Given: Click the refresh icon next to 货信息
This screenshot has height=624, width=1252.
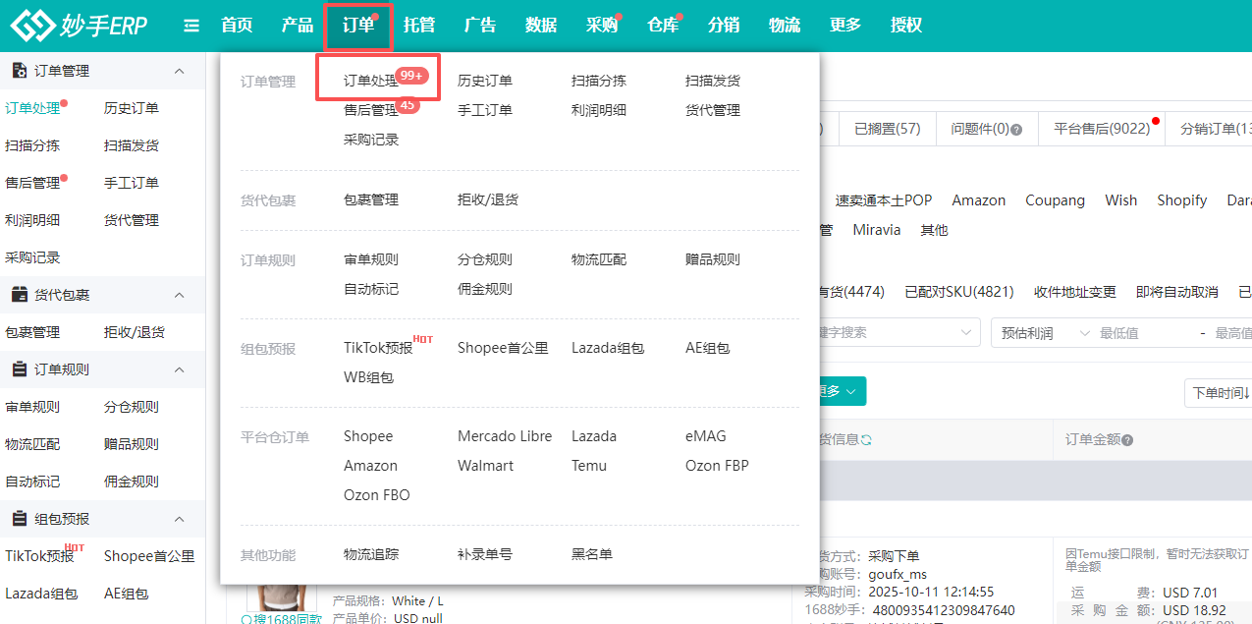Looking at the screenshot, I should (866, 439).
